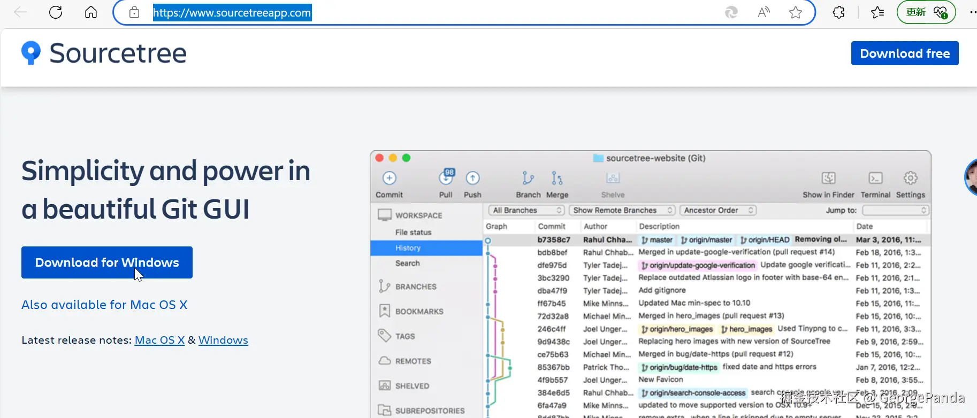Click the Sourcetree logo icon
977x418 pixels.
pos(31,53)
